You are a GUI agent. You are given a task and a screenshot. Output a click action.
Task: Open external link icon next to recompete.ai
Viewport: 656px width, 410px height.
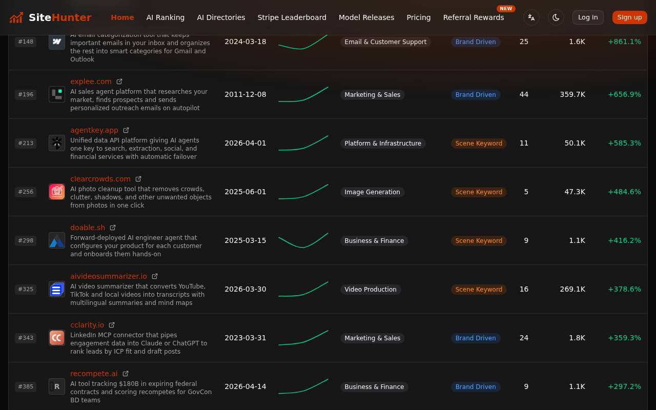(126, 374)
